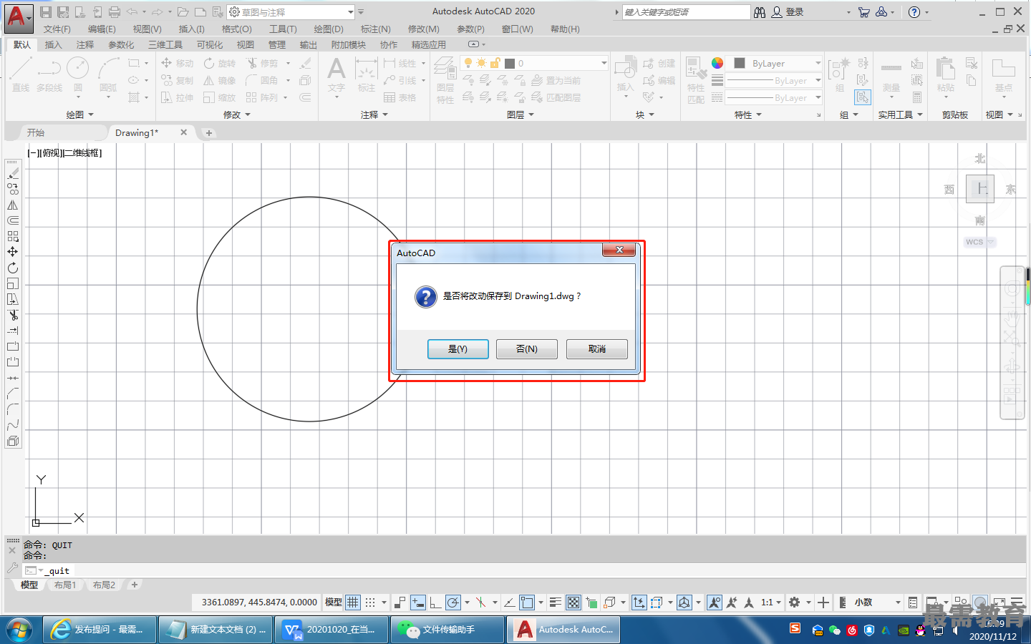Click the Stretch (拉伸) tool
This screenshot has width=1031, height=644.
coord(177,97)
